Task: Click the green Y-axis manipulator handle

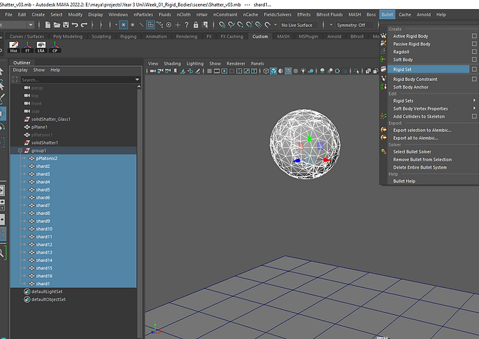Action: pos(309,136)
